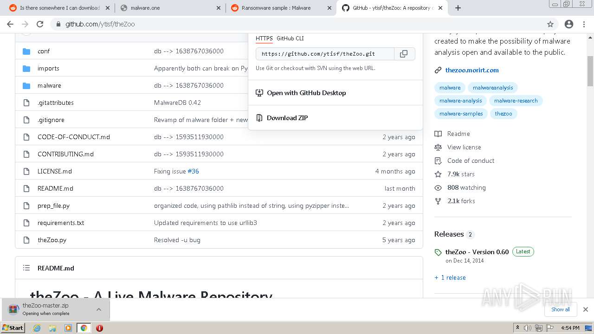
Task: Reload the current page
Action: [40, 24]
